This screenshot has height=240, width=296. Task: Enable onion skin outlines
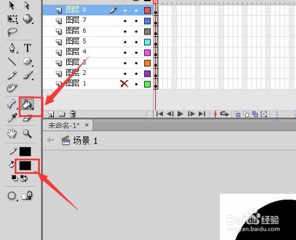[x=246, y=114]
